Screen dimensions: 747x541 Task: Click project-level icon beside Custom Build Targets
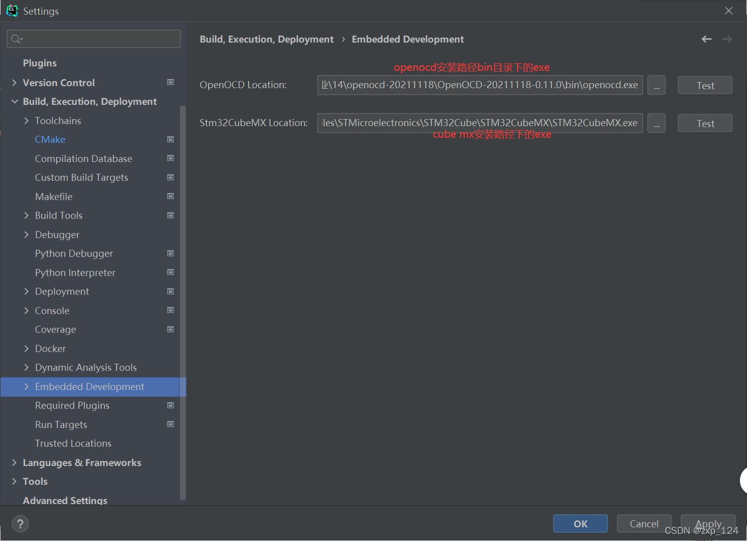(171, 177)
